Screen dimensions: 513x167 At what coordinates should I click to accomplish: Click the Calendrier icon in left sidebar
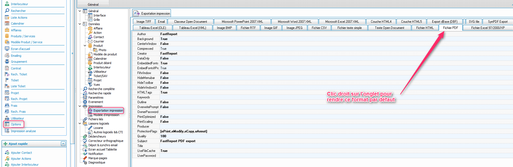click(7, 24)
